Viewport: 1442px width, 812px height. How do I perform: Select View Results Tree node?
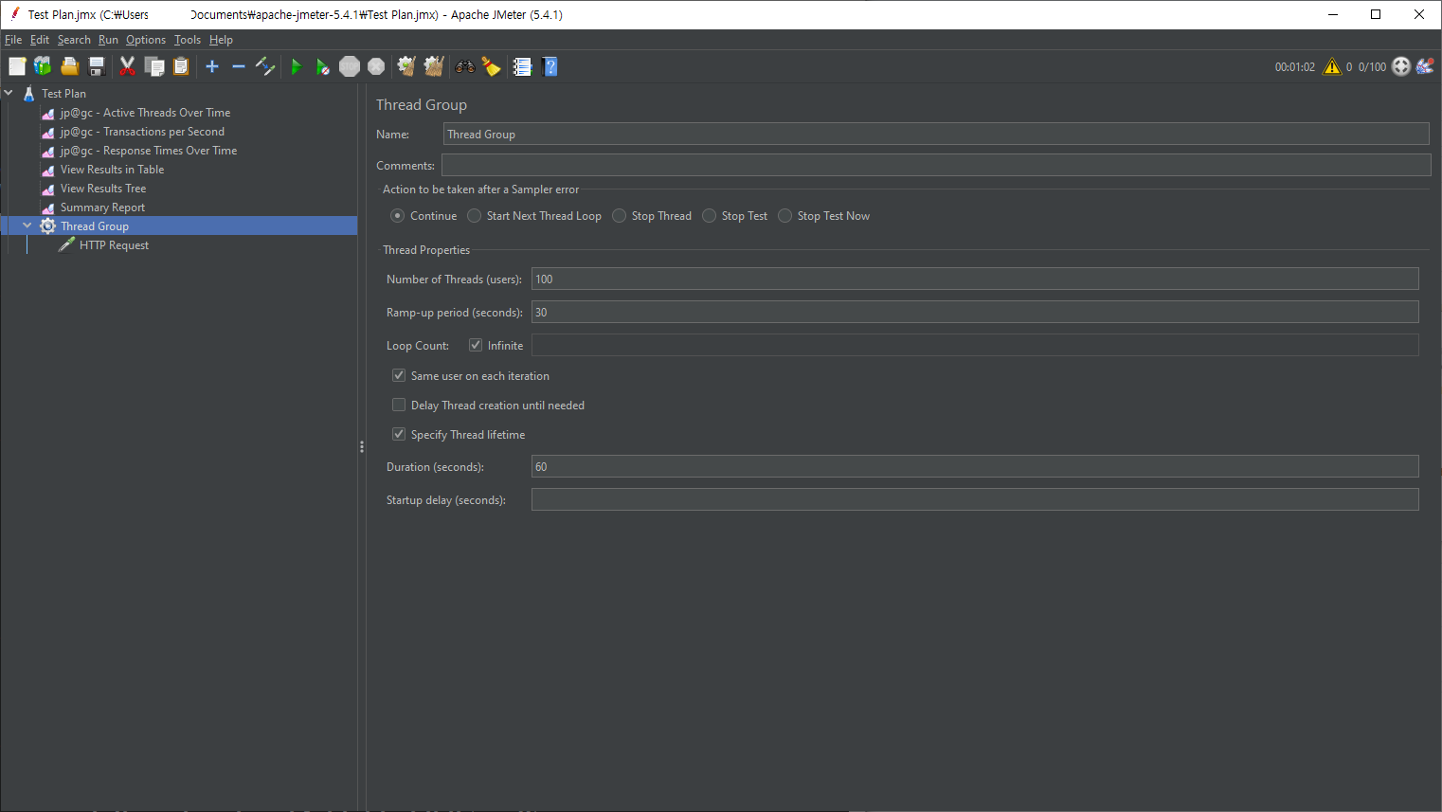click(103, 189)
